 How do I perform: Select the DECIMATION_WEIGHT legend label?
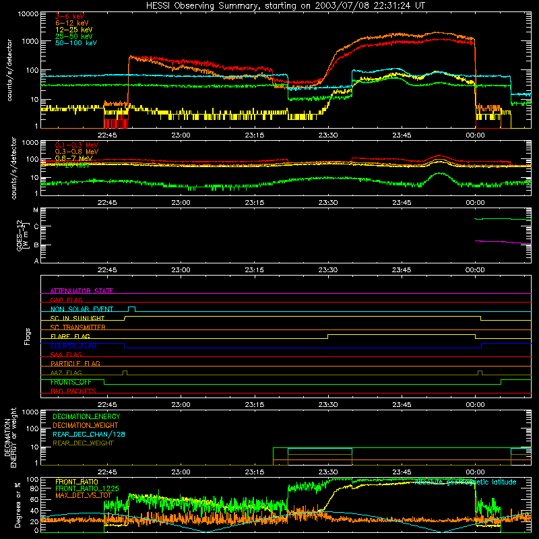86,425
